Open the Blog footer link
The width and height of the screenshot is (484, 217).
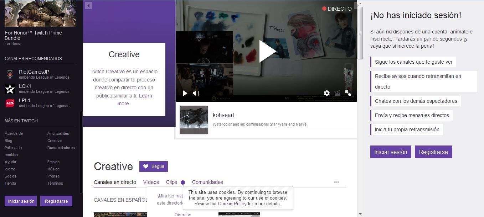[x=8, y=141]
